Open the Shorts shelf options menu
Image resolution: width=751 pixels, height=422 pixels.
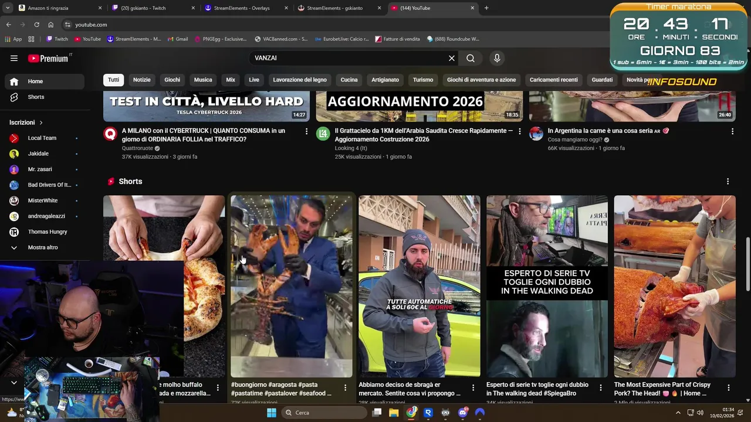coord(728,182)
